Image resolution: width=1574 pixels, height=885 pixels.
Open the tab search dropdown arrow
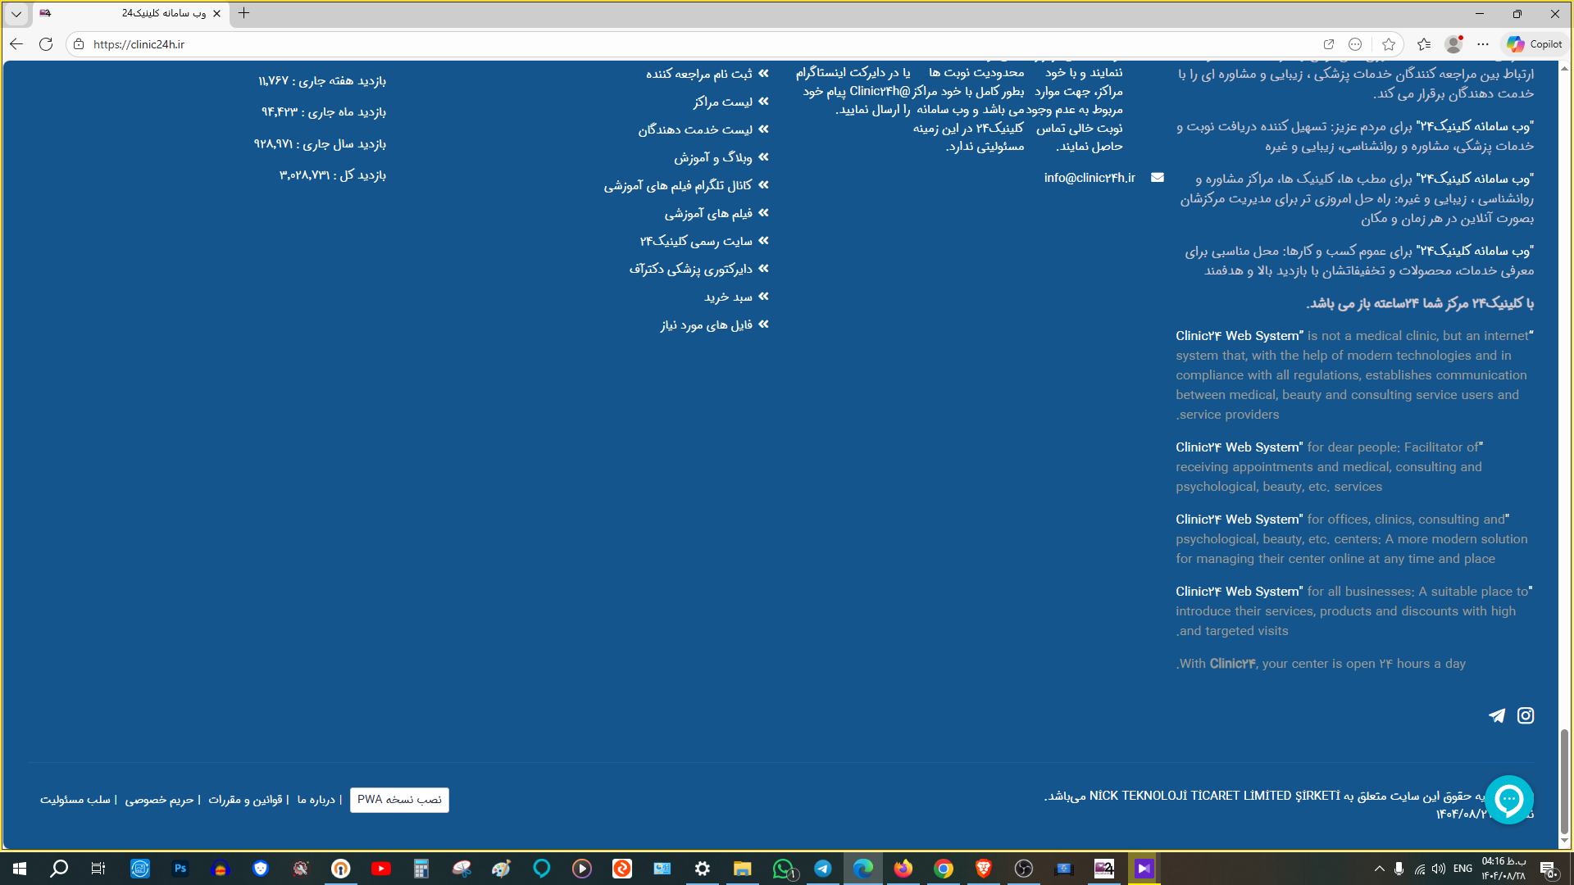click(x=16, y=13)
